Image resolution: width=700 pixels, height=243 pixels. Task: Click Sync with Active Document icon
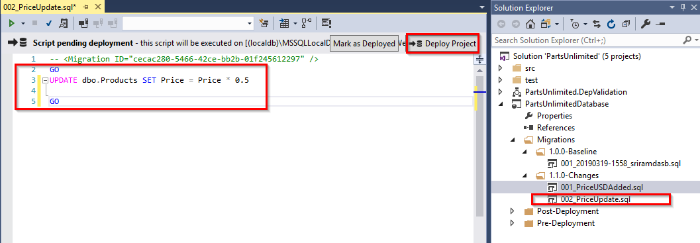(x=597, y=24)
